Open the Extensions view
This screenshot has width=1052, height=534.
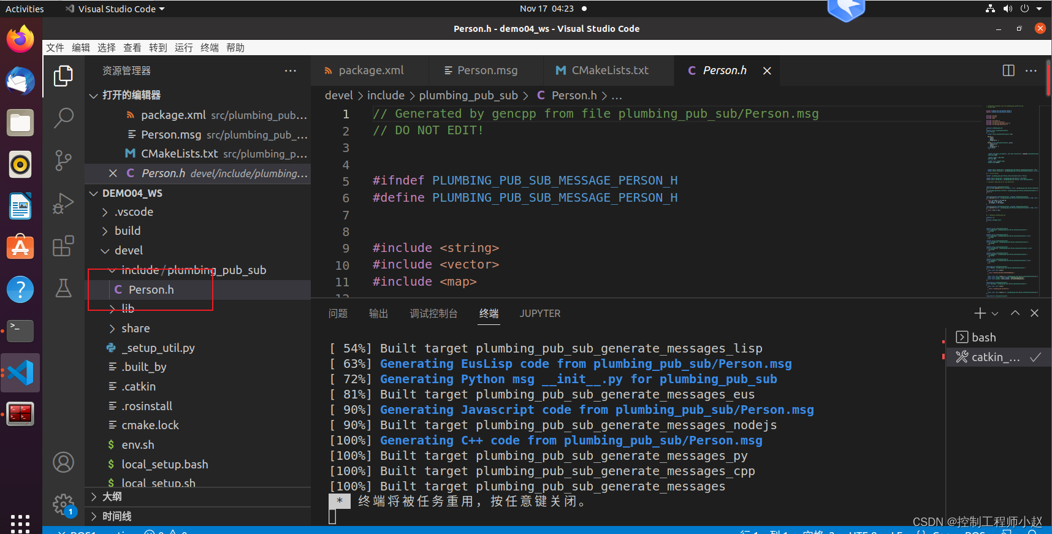point(63,246)
